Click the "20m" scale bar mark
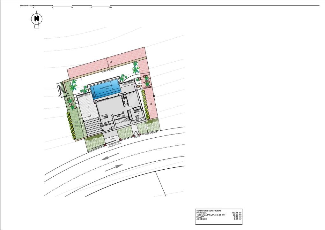This screenshot has height=230, width=325. pos(111,7)
